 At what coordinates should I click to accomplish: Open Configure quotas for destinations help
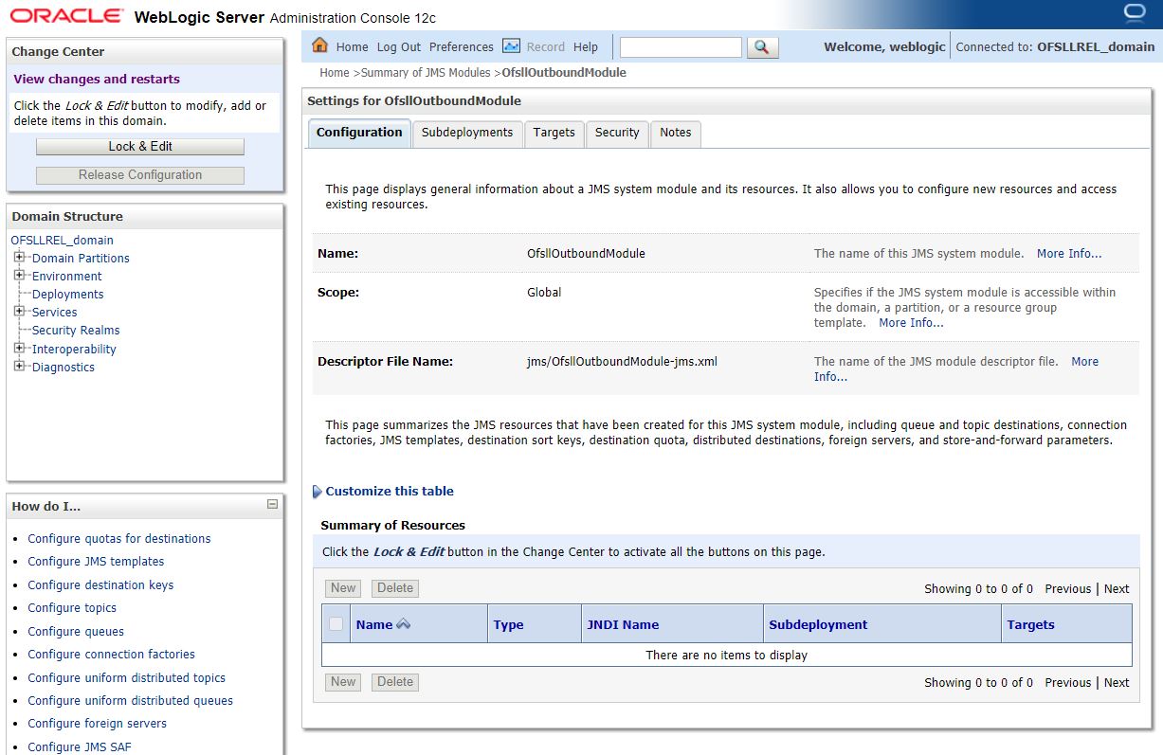[x=119, y=538]
